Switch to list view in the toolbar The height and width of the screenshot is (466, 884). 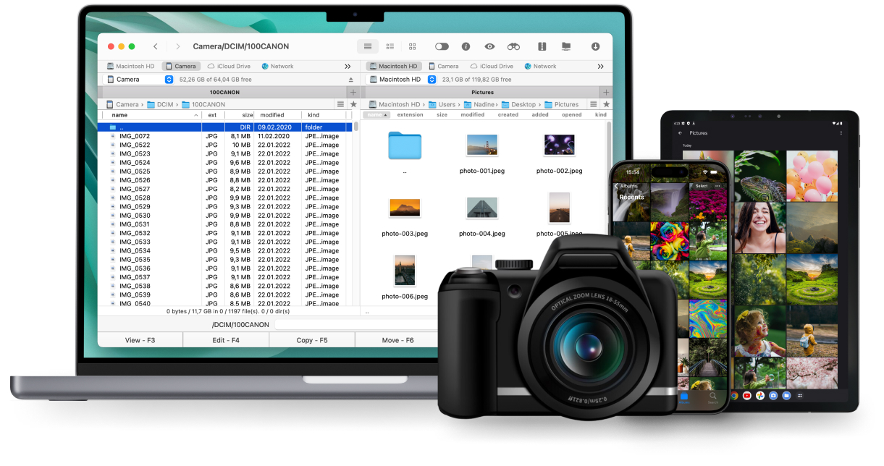point(367,46)
